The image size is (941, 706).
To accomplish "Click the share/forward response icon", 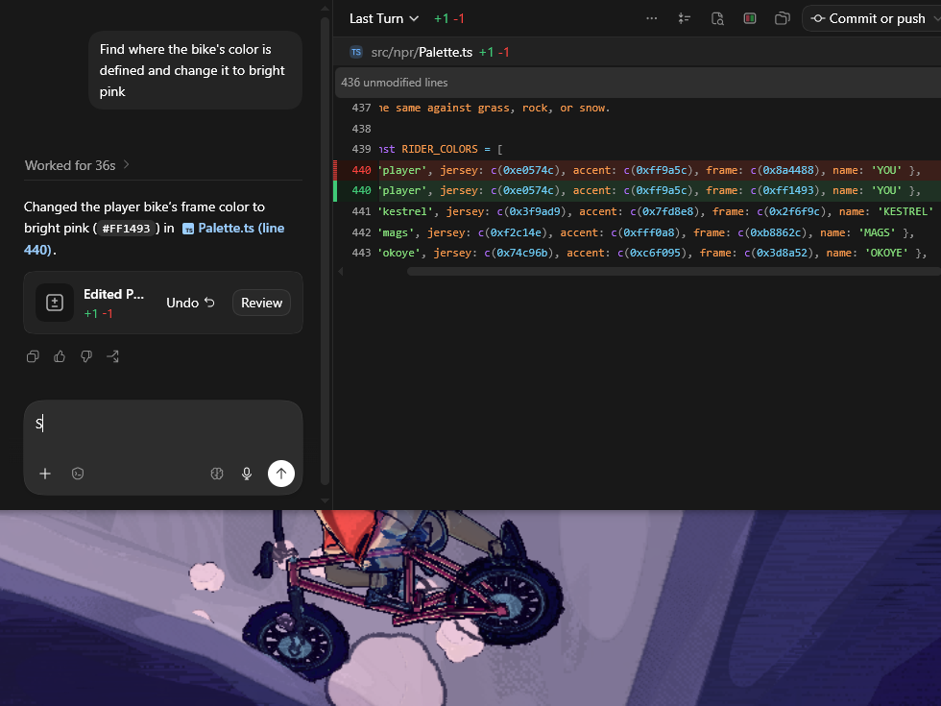I will pos(113,356).
